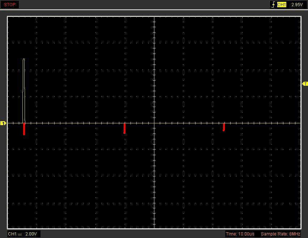Click the CH1 2.00V vertical scale readout
This screenshot has width=308, height=238.
click(x=23, y=234)
